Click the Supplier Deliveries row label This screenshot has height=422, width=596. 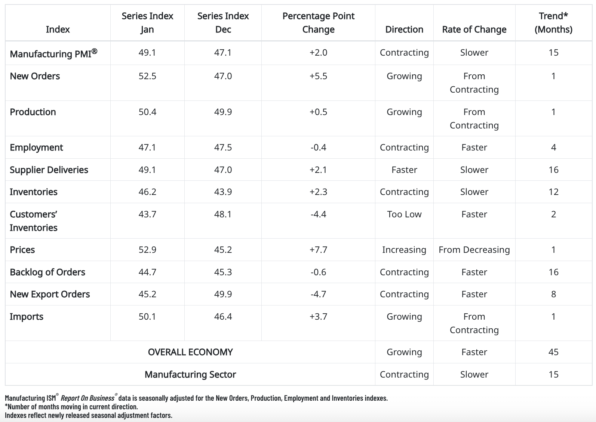click(49, 170)
